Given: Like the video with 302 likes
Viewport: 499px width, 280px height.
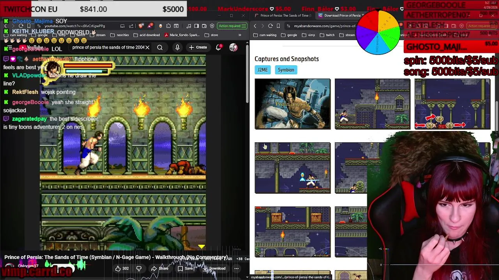Looking at the screenshot, I should pyautogui.click(x=121, y=268).
